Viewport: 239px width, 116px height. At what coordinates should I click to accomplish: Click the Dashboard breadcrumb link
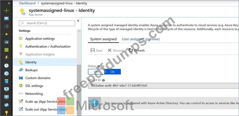(27, 3)
